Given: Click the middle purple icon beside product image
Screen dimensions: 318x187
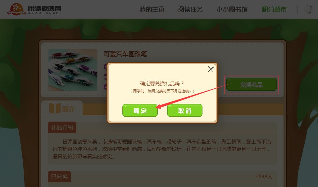Looking at the screenshot, I should 105,76.
